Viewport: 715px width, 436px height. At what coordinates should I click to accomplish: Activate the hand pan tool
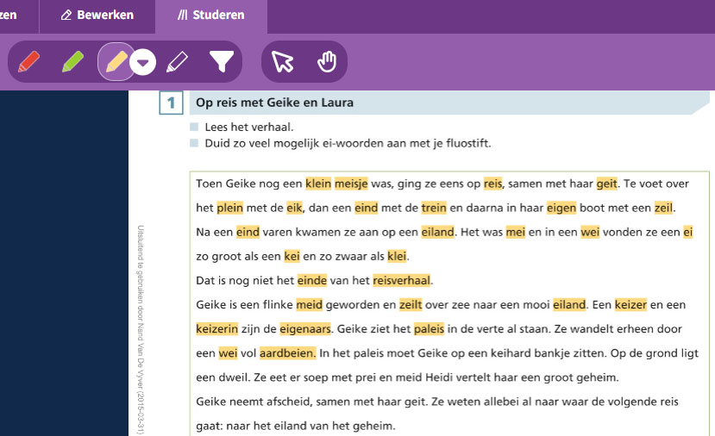coord(326,62)
